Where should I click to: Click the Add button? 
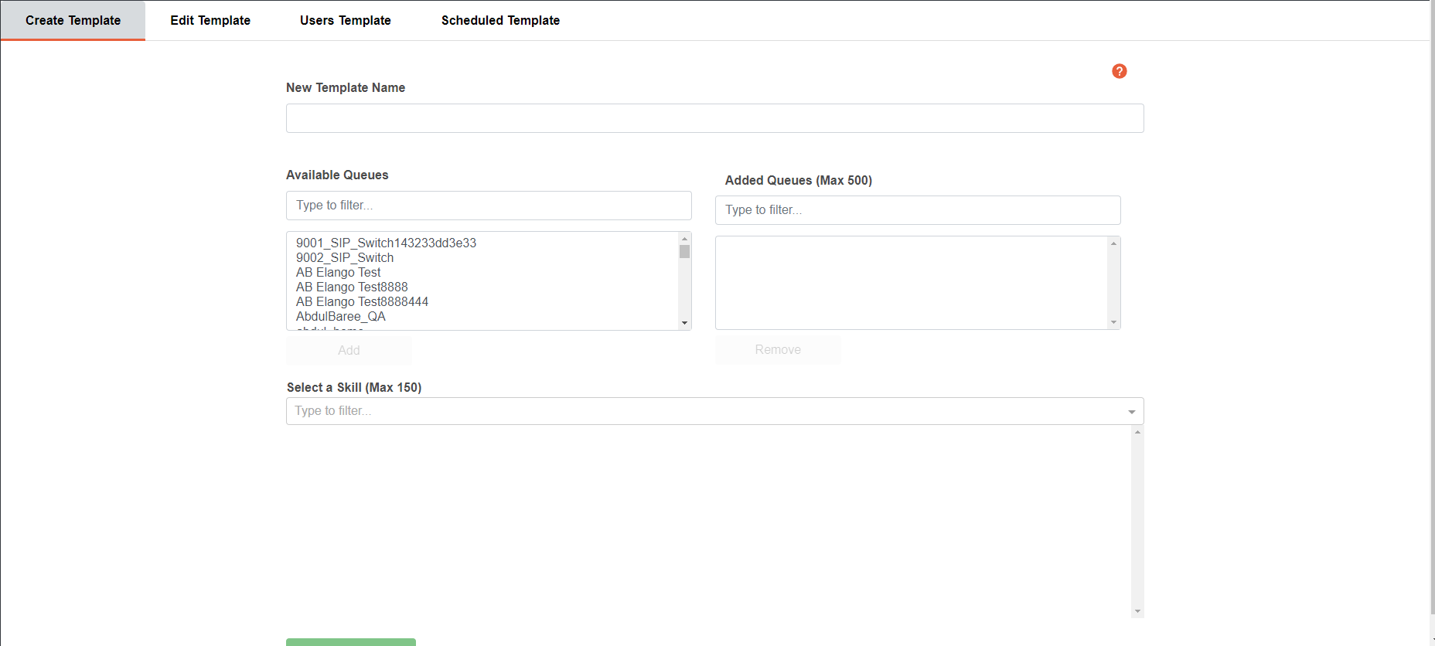(x=349, y=351)
